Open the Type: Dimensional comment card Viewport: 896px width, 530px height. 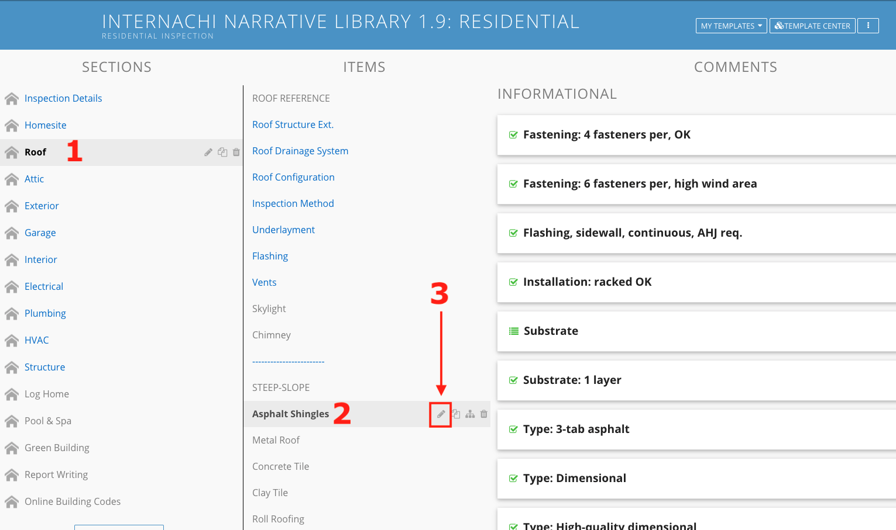[696, 479]
